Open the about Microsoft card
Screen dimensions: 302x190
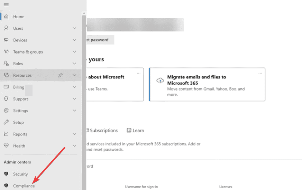115,84
